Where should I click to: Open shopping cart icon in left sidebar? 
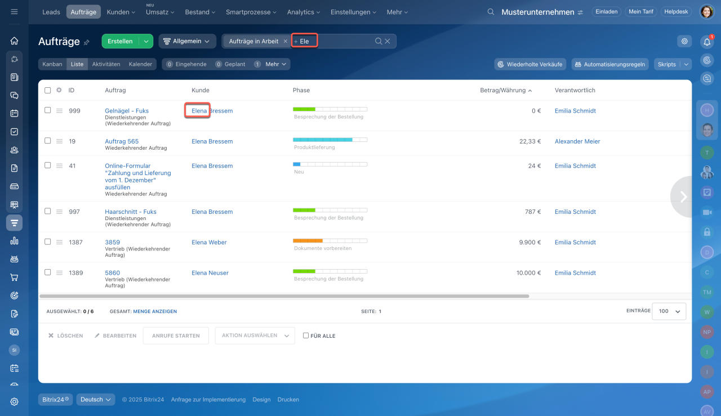pyautogui.click(x=14, y=277)
